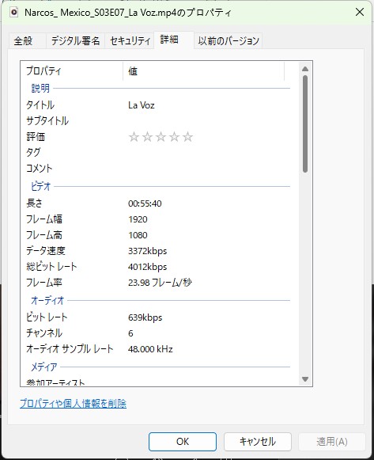This screenshot has height=460, width=374.
Task: Click the 適用(A) button
Action: click(332, 442)
